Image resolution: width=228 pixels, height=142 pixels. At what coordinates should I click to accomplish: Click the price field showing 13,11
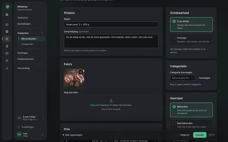coord(87,141)
